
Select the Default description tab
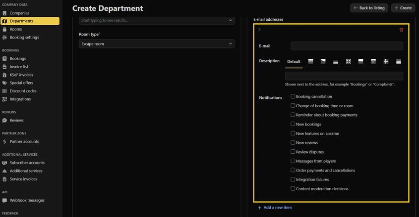click(x=294, y=61)
